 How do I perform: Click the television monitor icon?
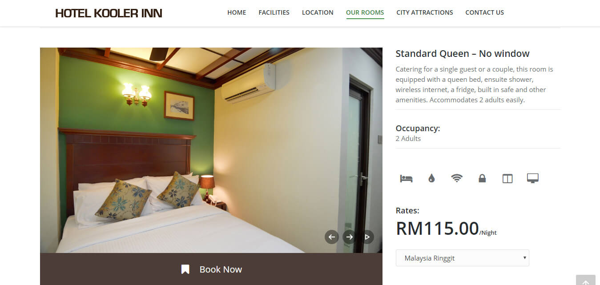[x=533, y=178]
